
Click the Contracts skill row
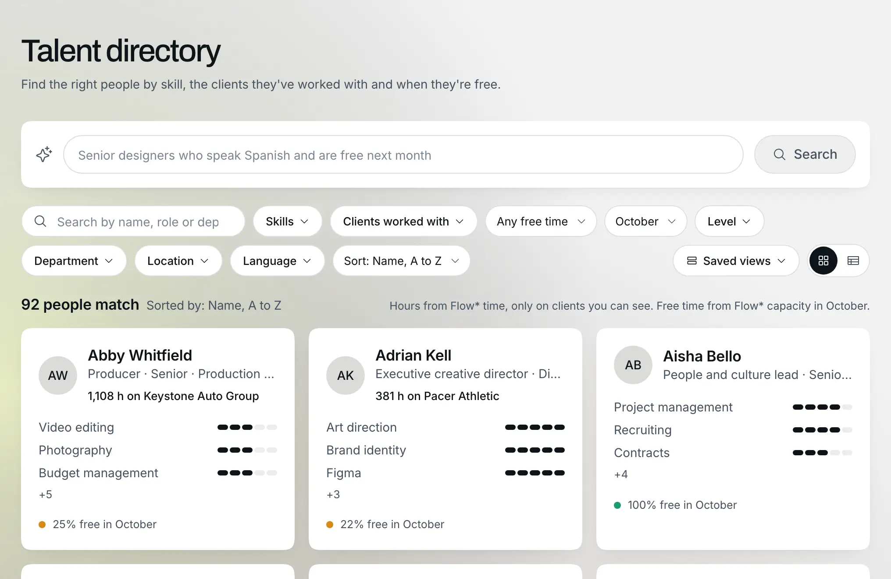[x=733, y=453]
